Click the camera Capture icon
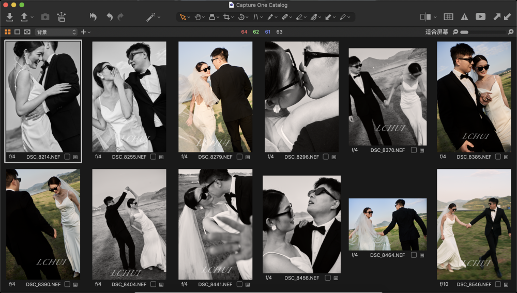This screenshot has width=517, height=293. pos(45,17)
